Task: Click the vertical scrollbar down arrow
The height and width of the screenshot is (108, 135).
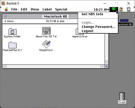Action: tap(107, 63)
